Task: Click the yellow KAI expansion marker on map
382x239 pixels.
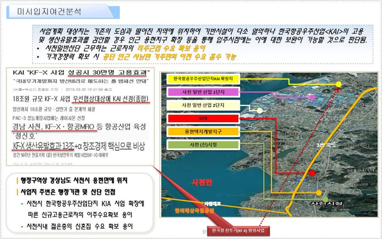Action: click(339, 84)
